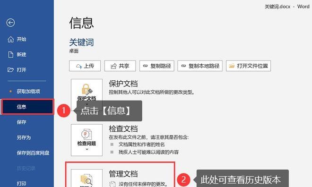Click the open folder icon beside 打开
This screenshot has height=187, width=312.
tap(10, 70)
